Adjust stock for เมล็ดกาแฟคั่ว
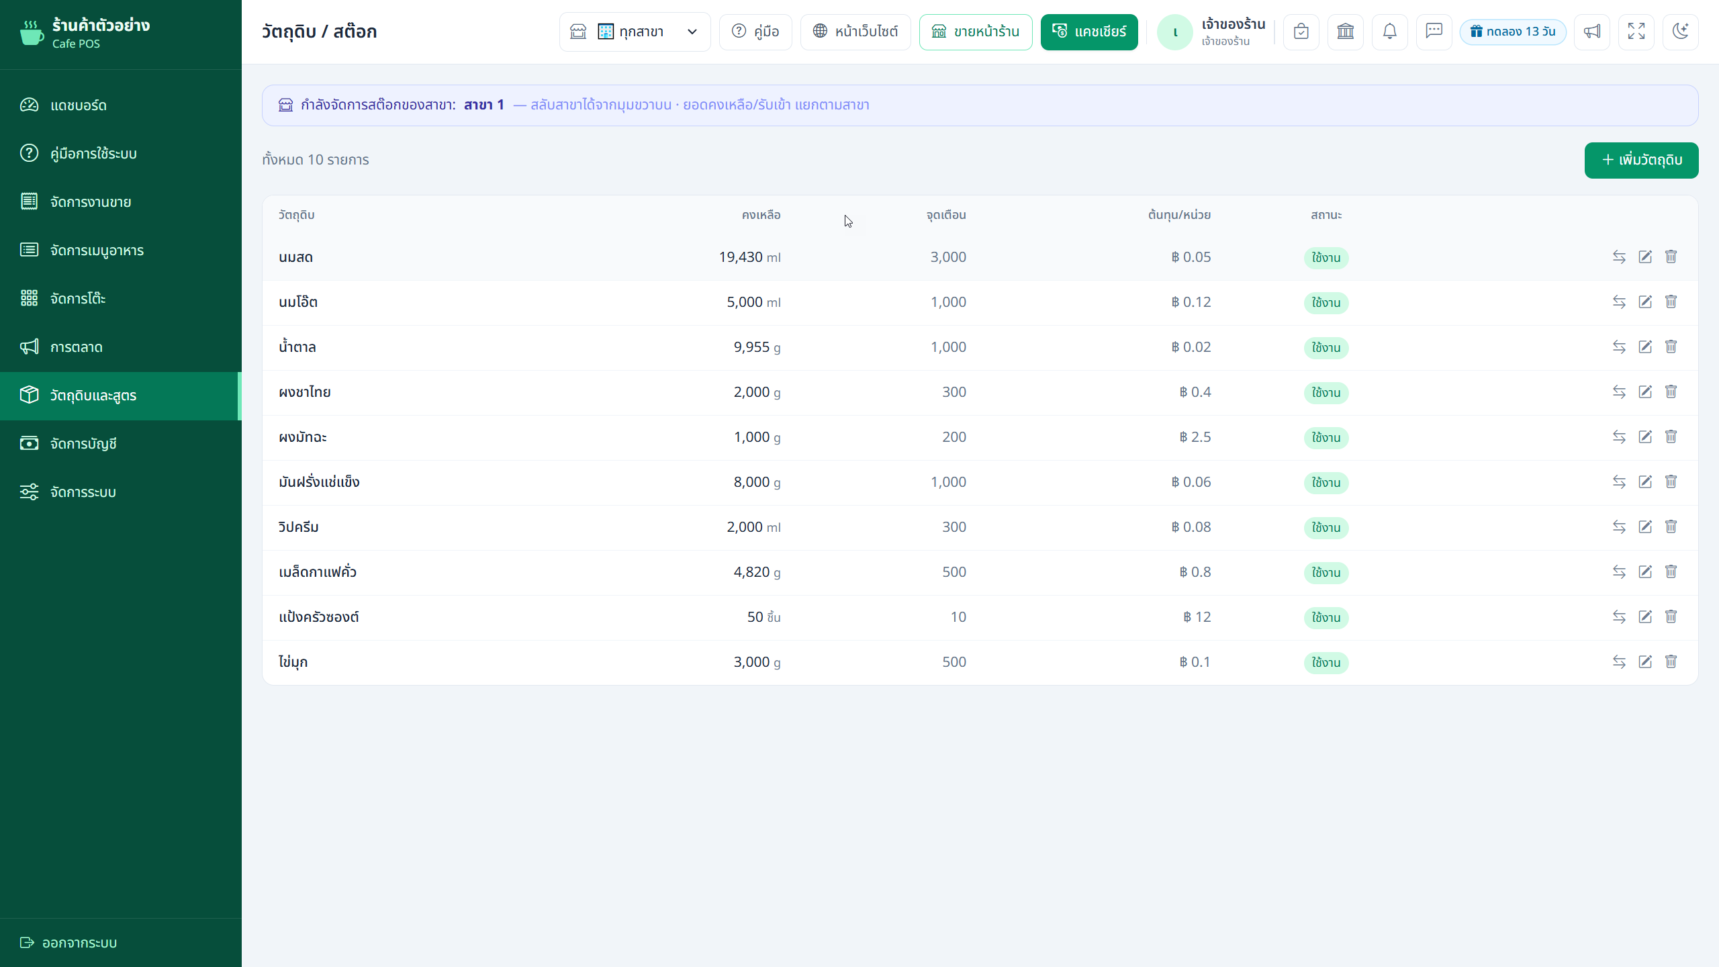 [1619, 571]
